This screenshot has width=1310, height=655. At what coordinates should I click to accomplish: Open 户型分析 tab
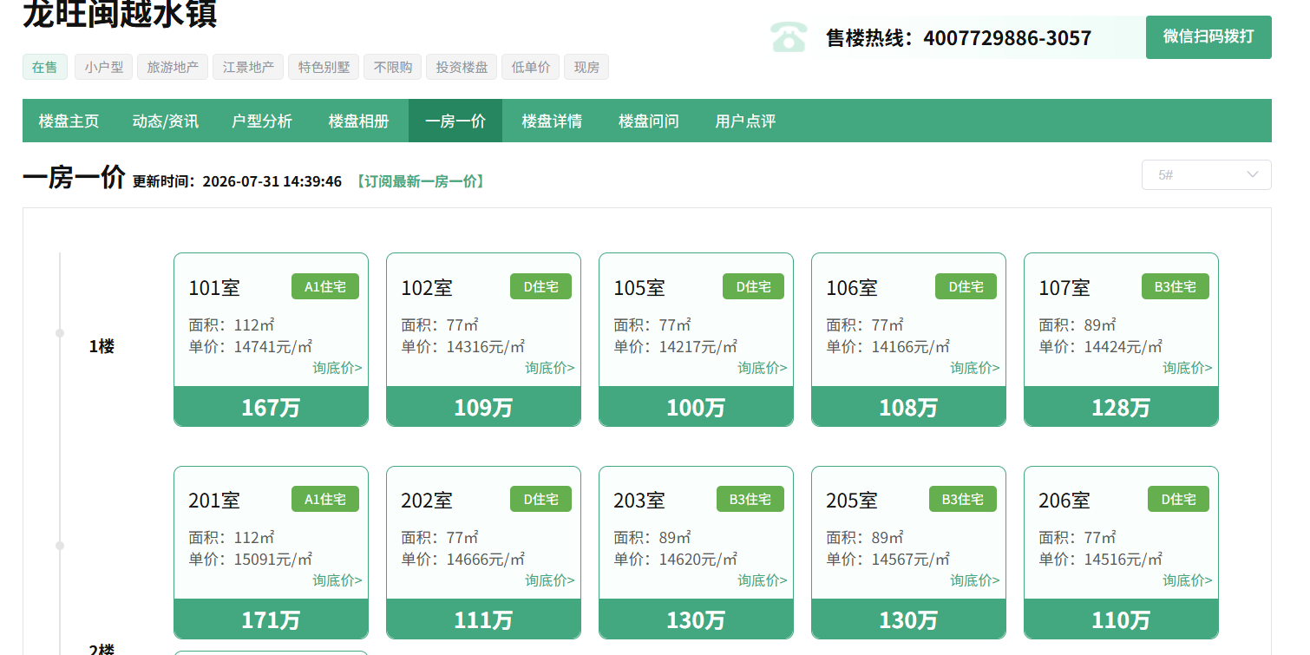[262, 121]
